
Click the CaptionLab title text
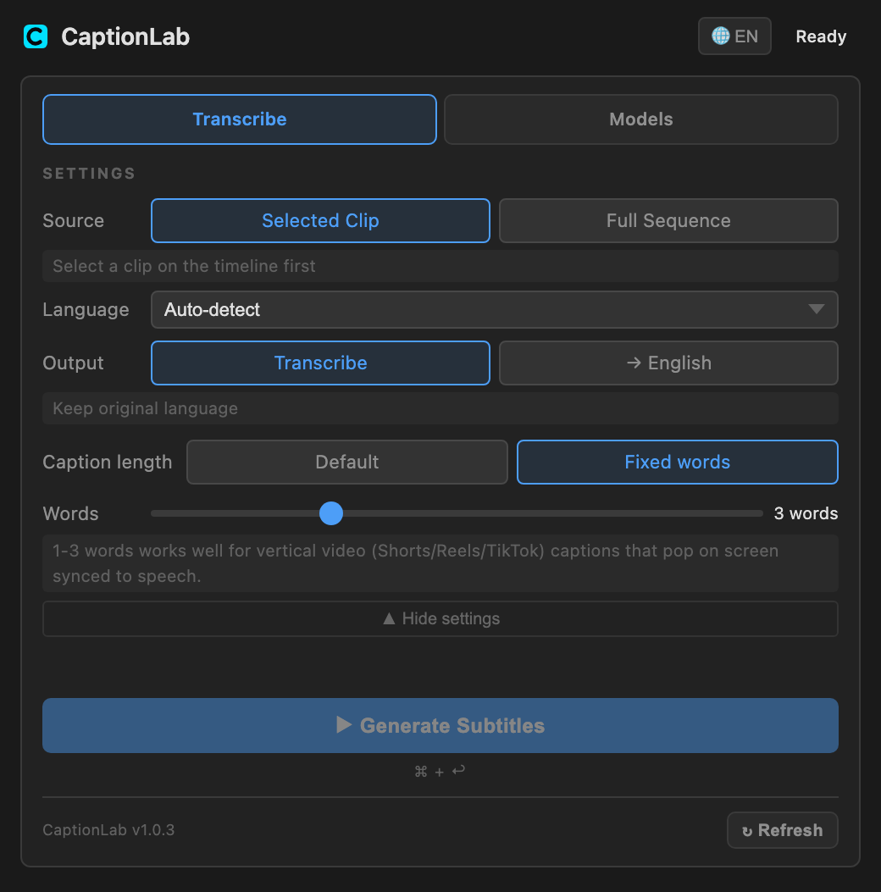[125, 37]
